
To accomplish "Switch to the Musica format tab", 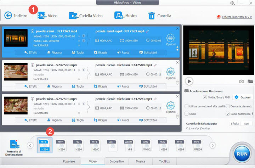I will (x=141, y=161).
